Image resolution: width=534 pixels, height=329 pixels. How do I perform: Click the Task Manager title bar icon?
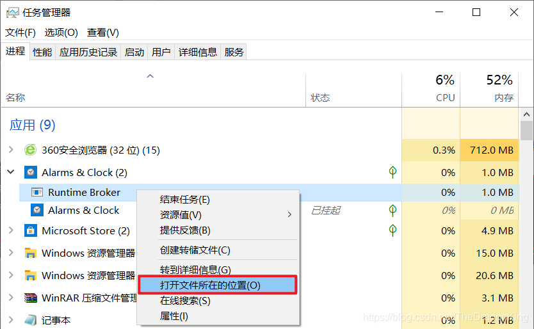click(x=12, y=13)
